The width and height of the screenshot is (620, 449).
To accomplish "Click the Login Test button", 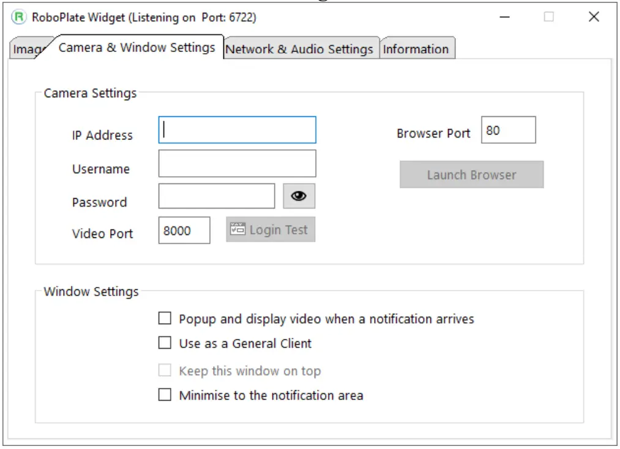I will click(271, 229).
